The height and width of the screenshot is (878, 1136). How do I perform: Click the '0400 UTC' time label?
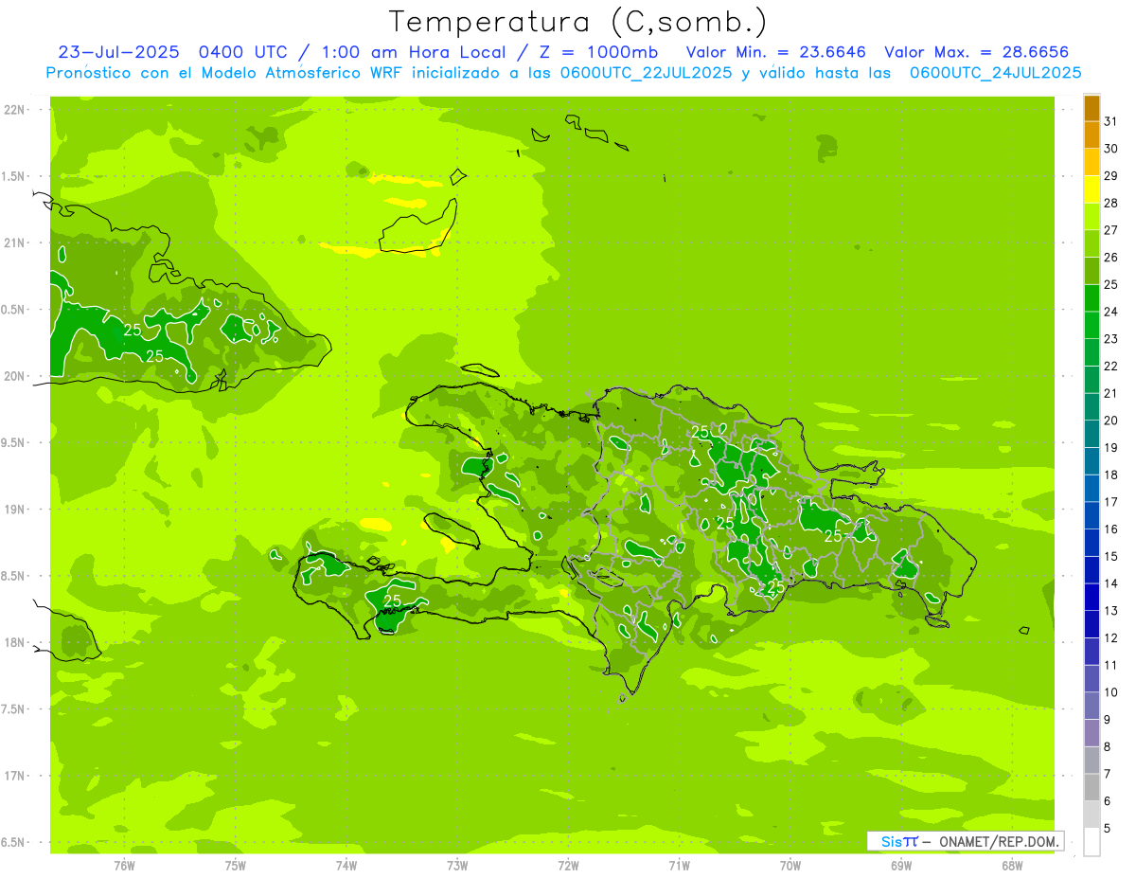tap(242, 52)
